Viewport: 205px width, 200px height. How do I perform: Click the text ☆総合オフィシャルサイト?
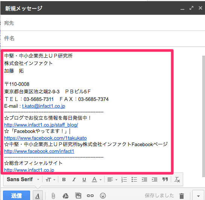click(33, 163)
